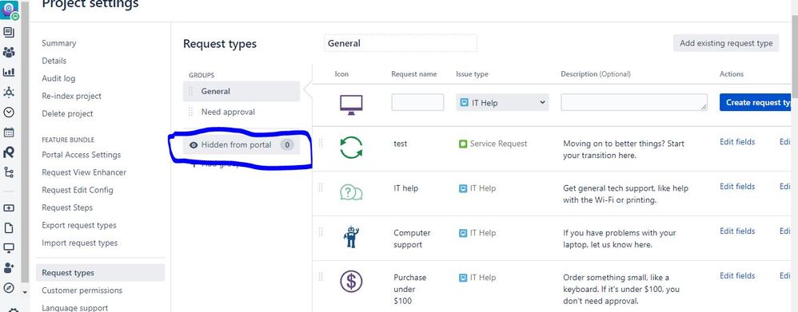Click the General group name field

coord(401,43)
